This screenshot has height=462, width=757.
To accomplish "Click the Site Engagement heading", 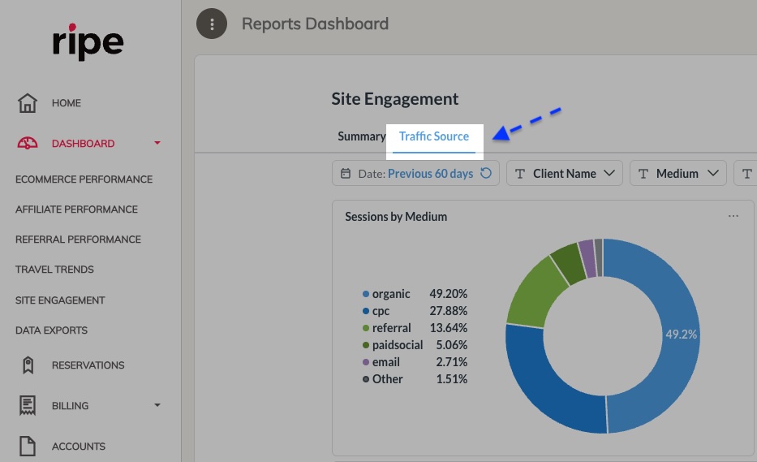I will tap(394, 98).
